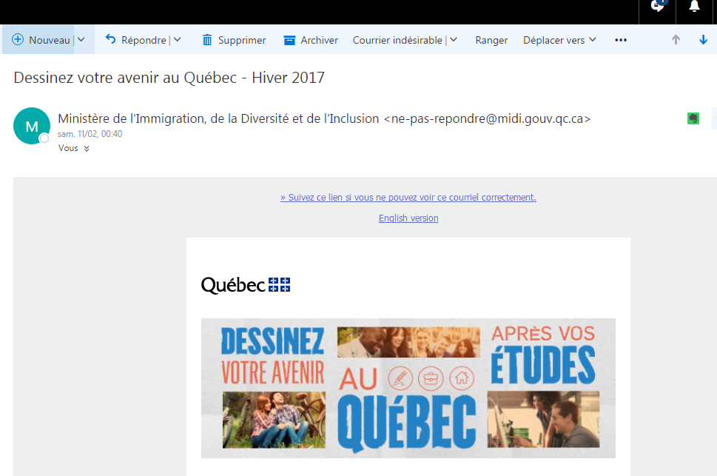Image resolution: width=717 pixels, height=476 pixels.
Task: Expand the Répondre options dropdown arrow
Action: 177,40
